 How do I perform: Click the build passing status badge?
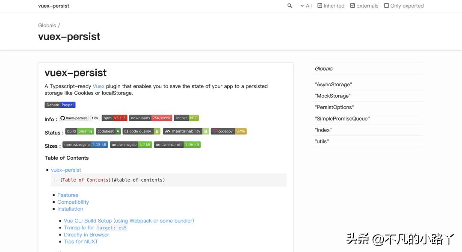[x=80, y=132]
